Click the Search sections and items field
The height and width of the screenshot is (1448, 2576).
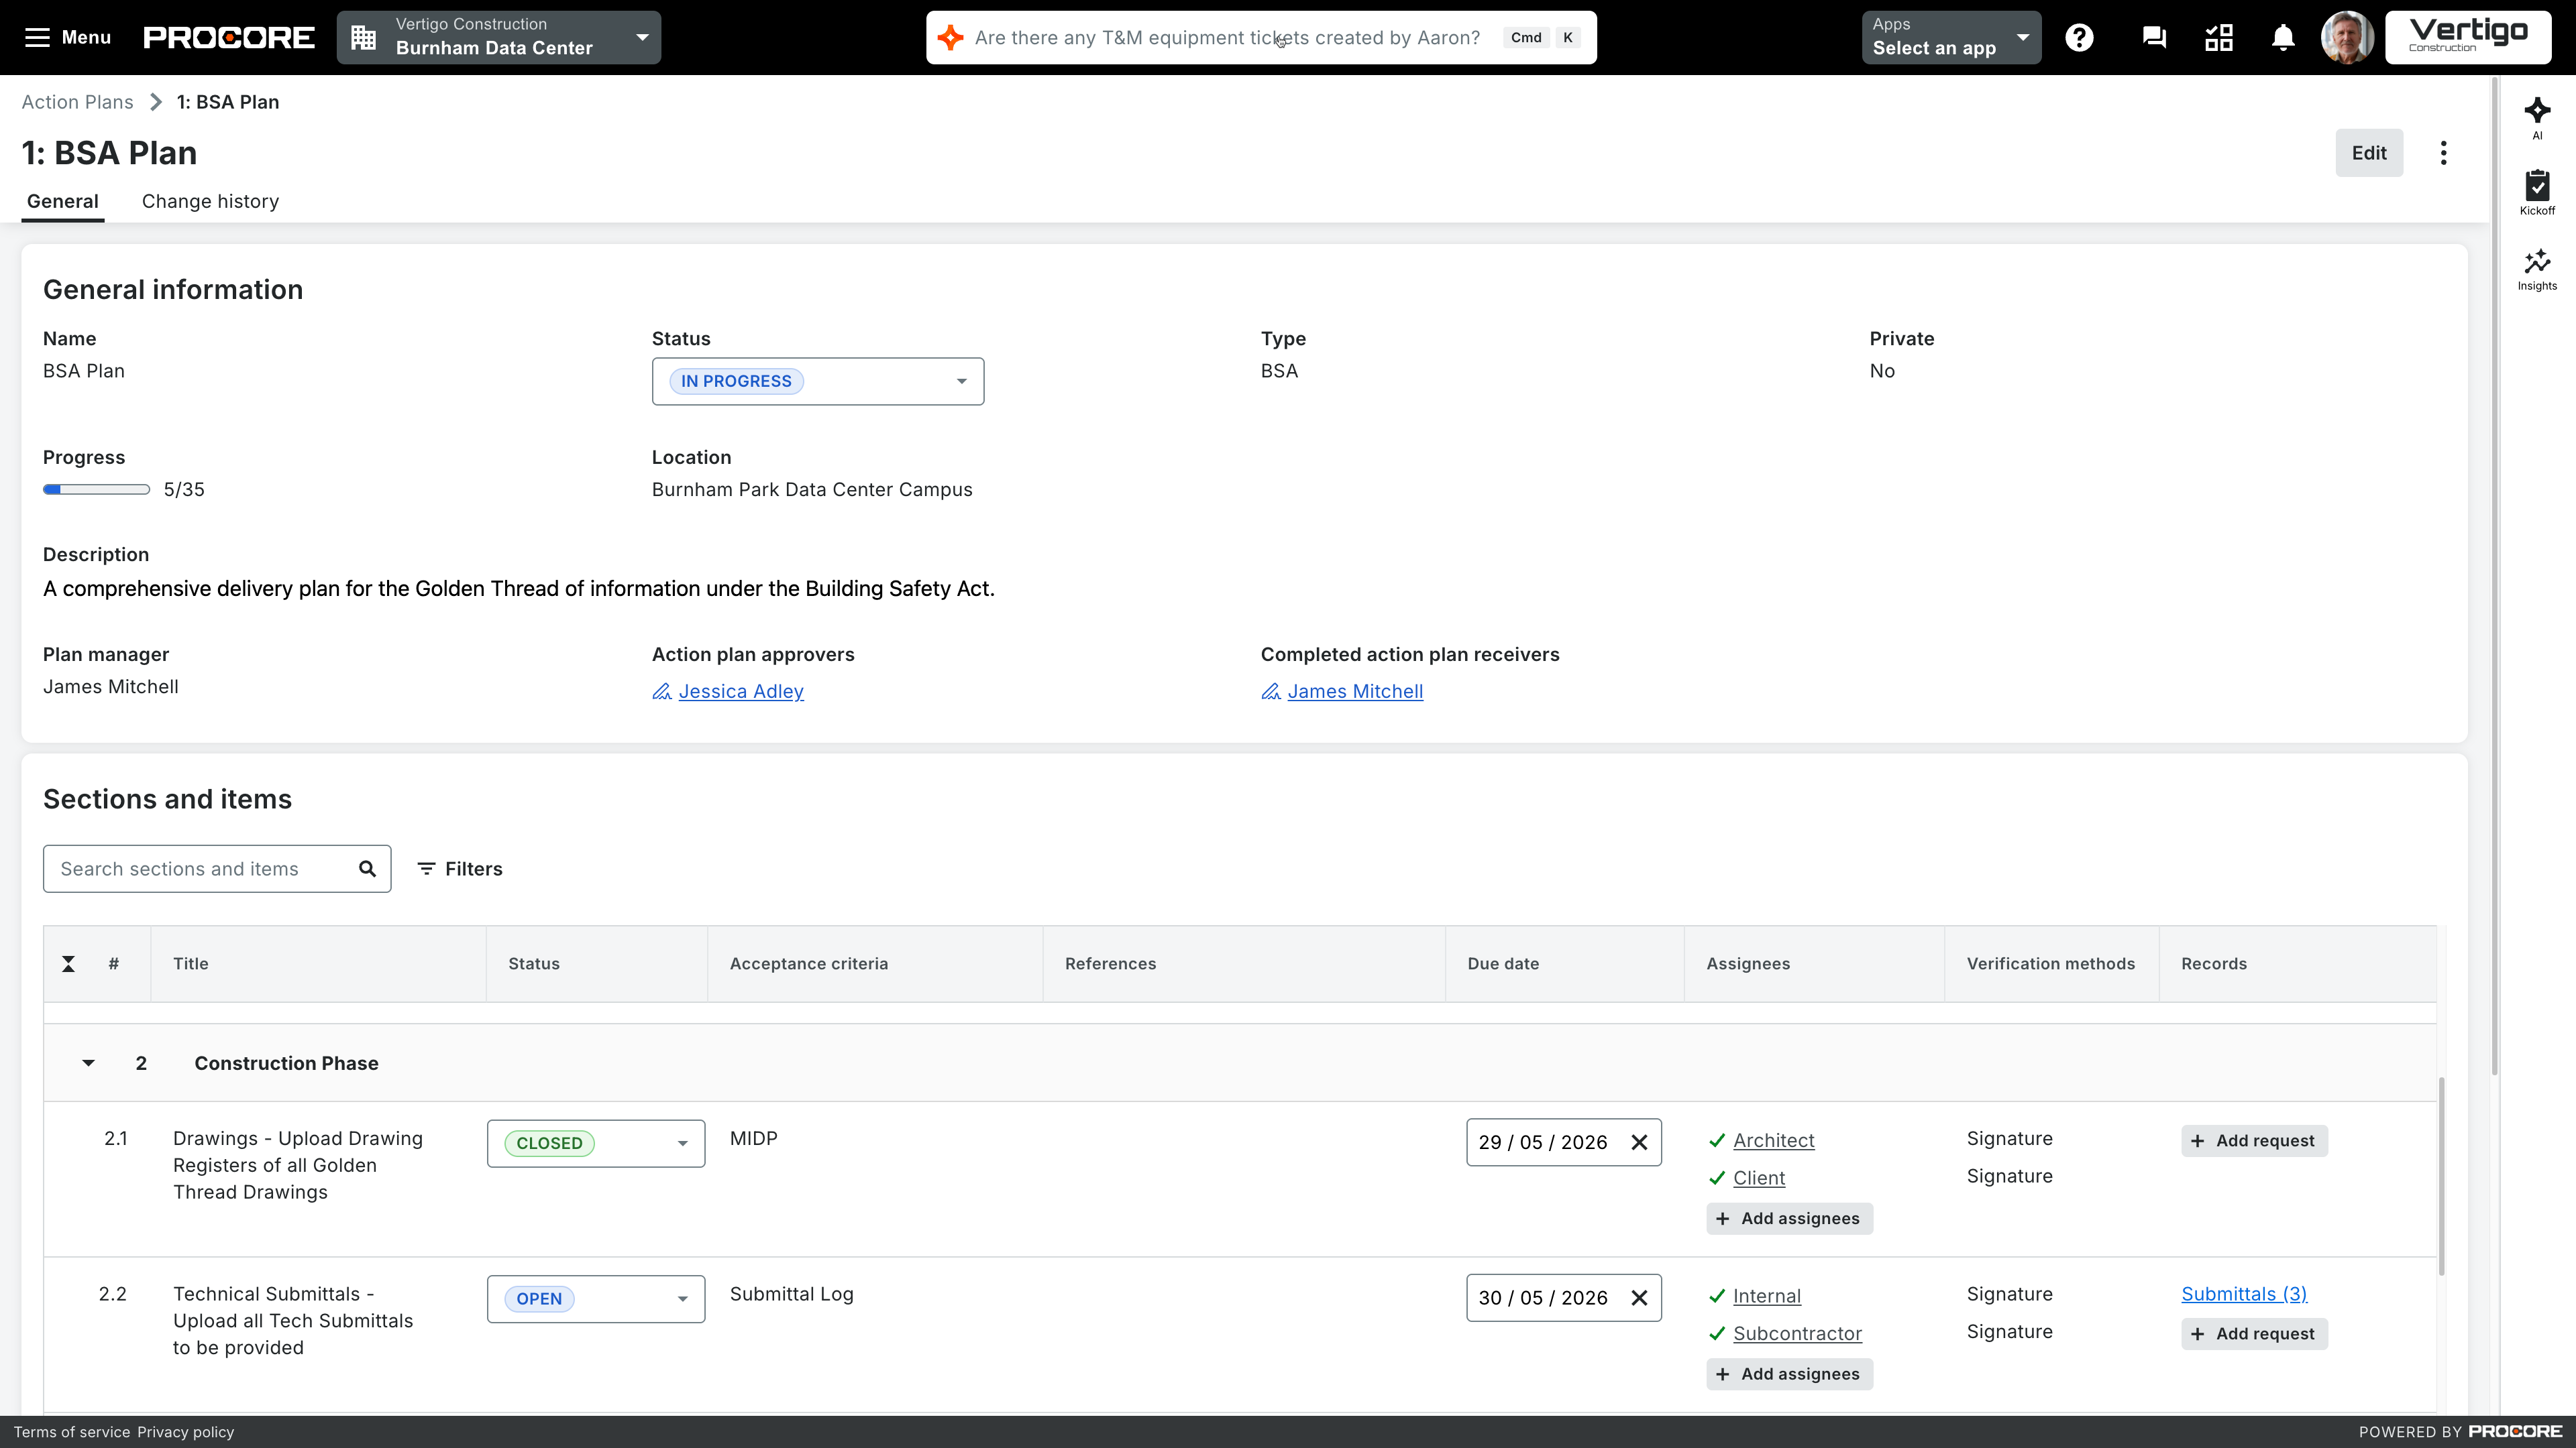pos(217,869)
